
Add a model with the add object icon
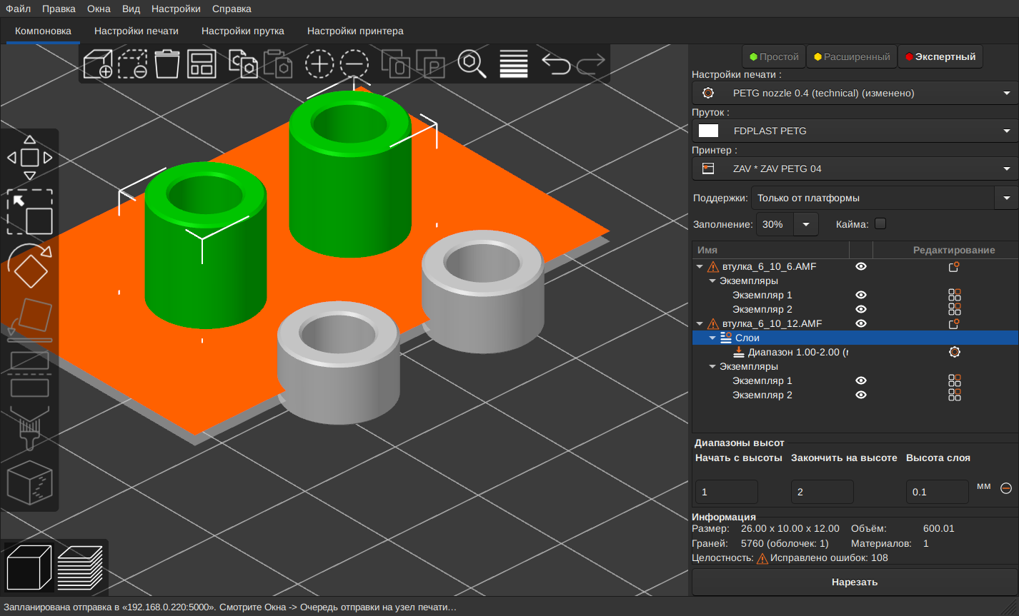point(97,64)
